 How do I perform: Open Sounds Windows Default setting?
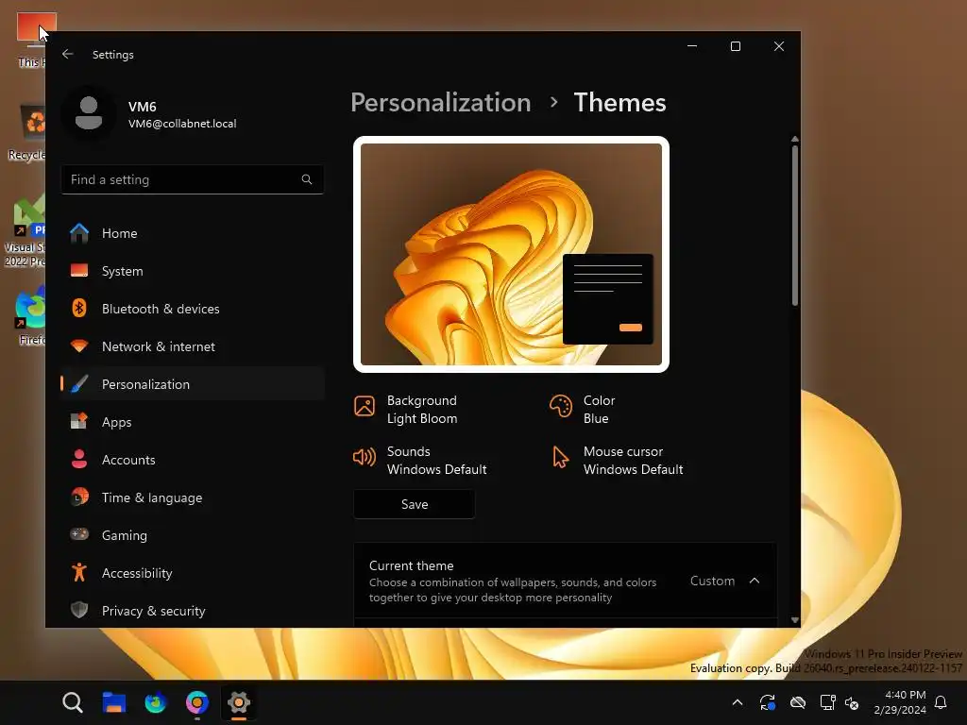pos(419,461)
